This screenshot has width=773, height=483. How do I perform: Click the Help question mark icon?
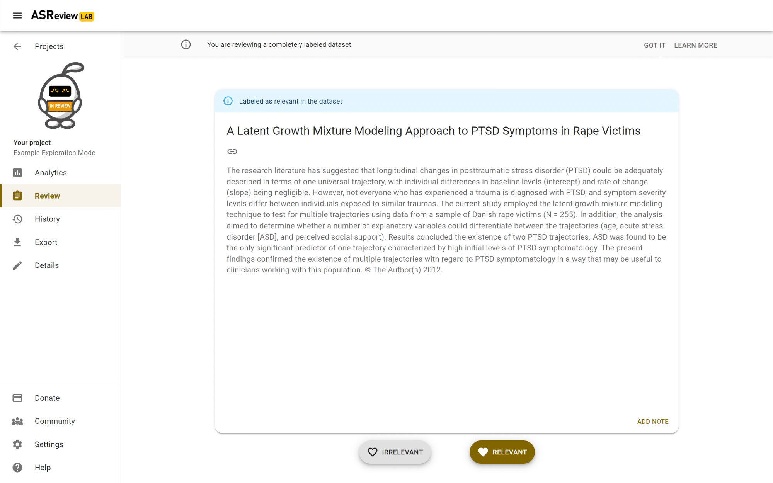coord(17,468)
